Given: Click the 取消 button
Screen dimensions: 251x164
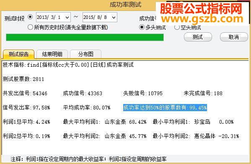Looking at the screenshot, I should 234,37.
